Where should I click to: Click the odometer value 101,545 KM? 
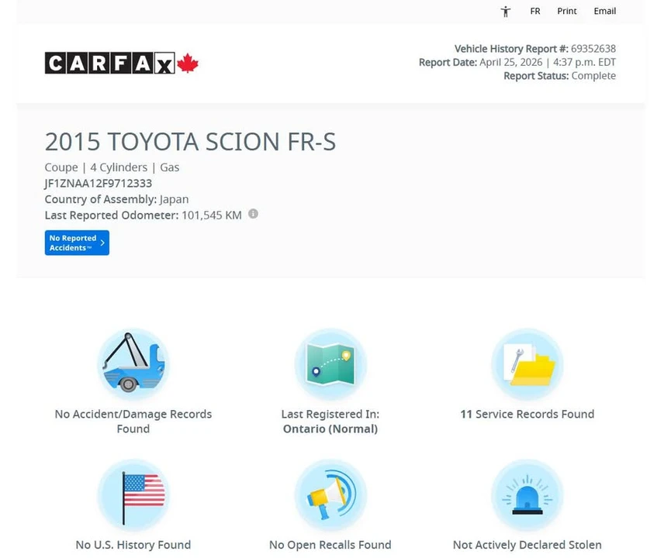[212, 215]
